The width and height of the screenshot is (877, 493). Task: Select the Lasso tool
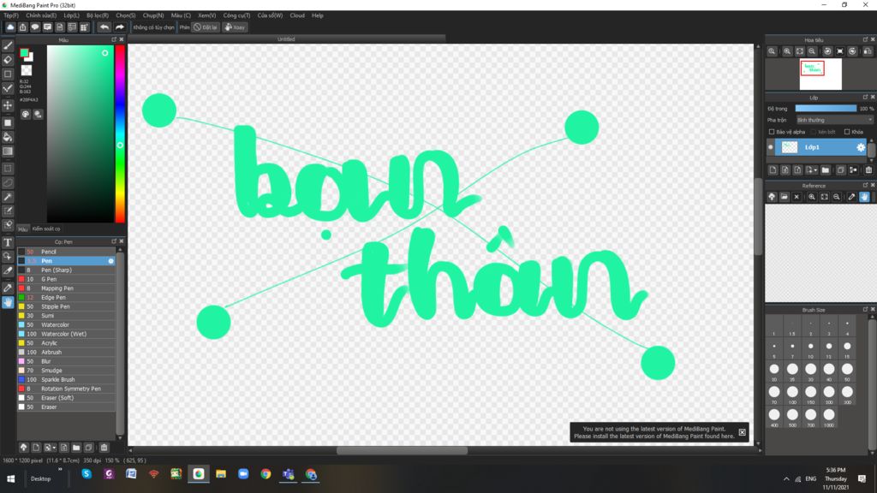pyautogui.click(x=8, y=183)
